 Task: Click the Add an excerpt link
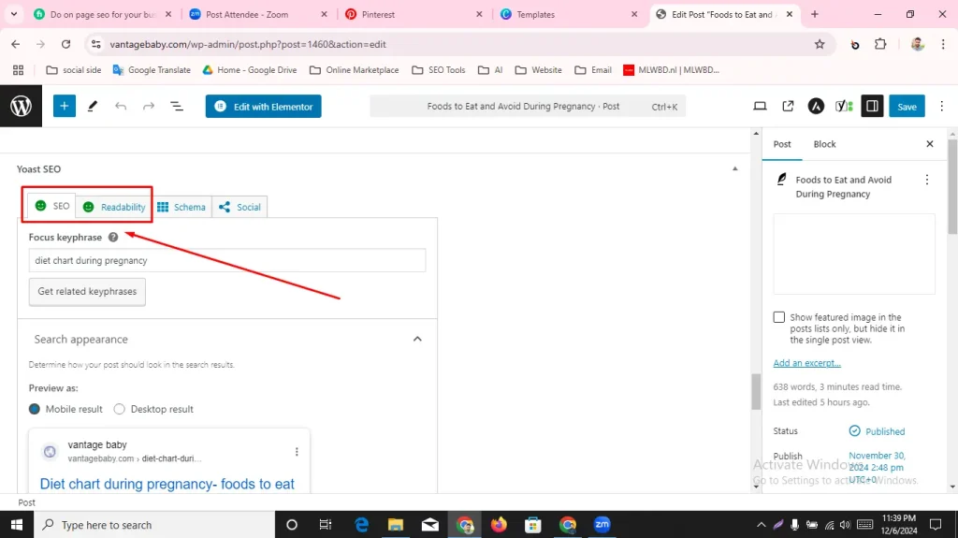click(x=806, y=363)
